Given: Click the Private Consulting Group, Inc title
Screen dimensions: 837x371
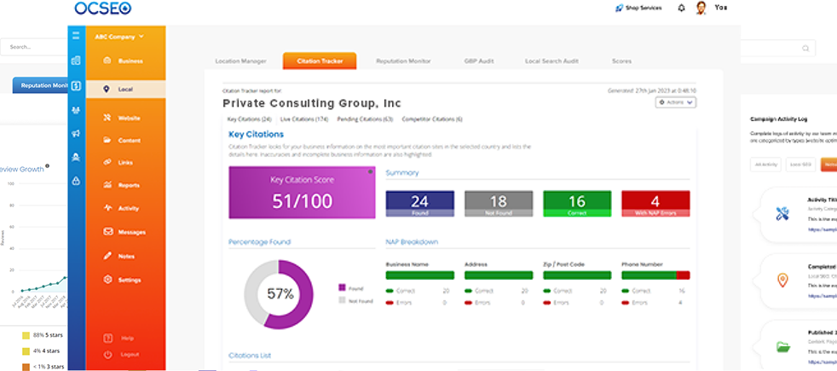Looking at the screenshot, I should [x=312, y=103].
